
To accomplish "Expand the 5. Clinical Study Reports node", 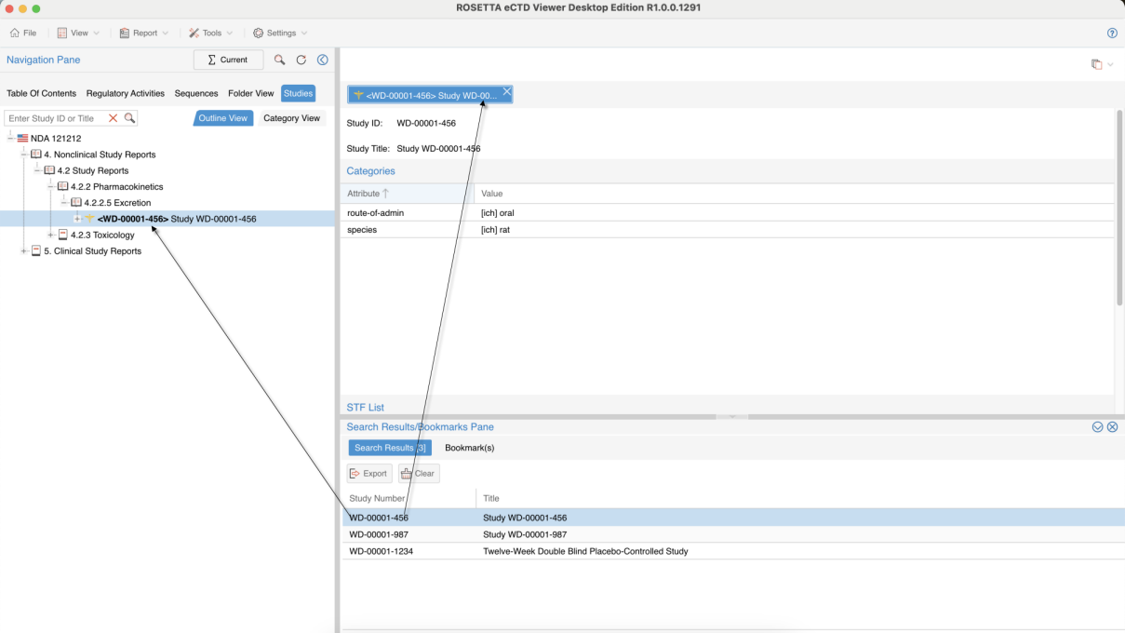I will (24, 251).
